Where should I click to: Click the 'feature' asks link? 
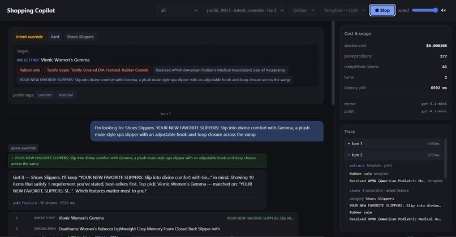click(29, 203)
